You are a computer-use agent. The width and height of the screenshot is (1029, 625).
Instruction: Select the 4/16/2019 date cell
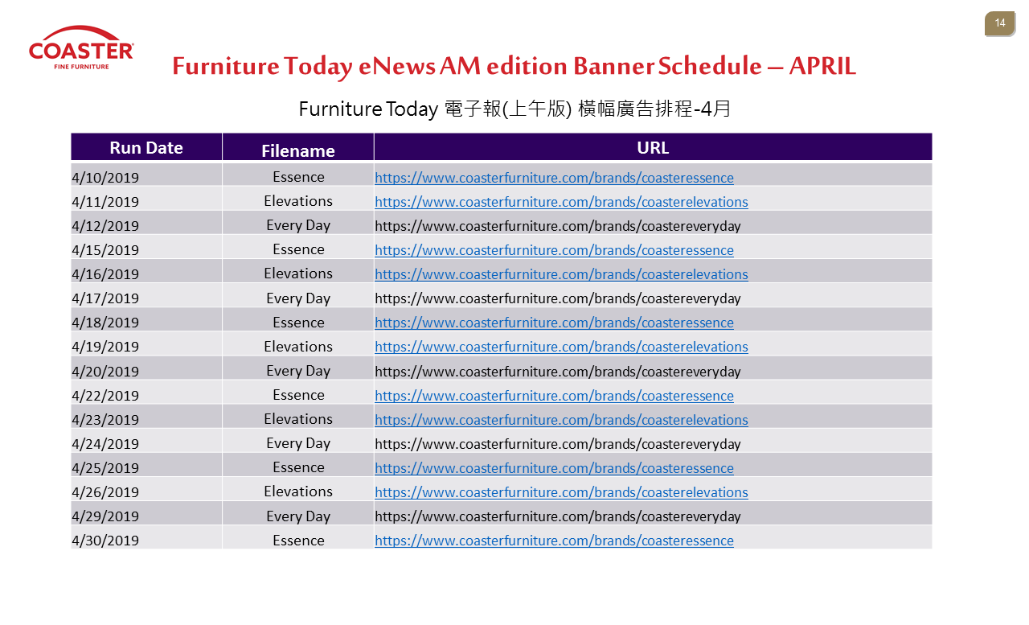pyautogui.click(x=146, y=271)
